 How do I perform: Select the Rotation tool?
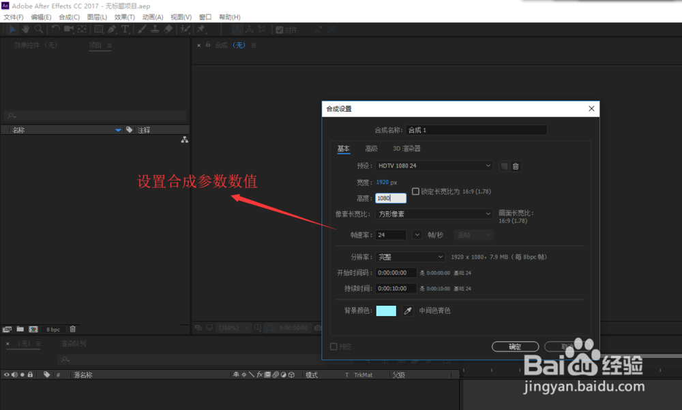tap(55, 29)
